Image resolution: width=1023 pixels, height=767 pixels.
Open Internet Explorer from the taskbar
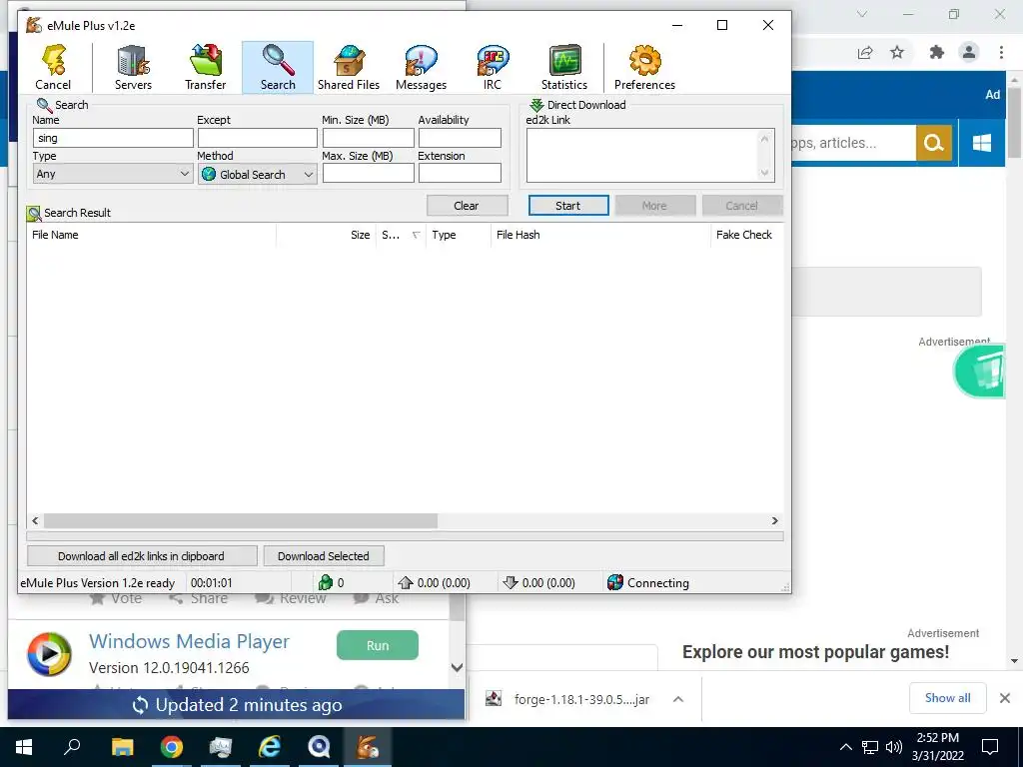click(x=270, y=747)
